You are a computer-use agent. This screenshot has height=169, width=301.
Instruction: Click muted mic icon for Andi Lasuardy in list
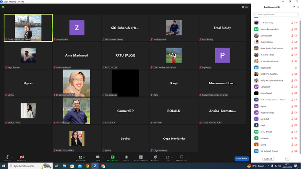pyautogui.click(x=292, y=23)
